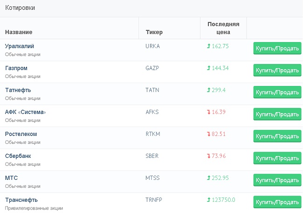Image resolution: width=303 pixels, height=213 pixels.
Task: Click red down arrow beside 73.96
Action: pos(208,156)
